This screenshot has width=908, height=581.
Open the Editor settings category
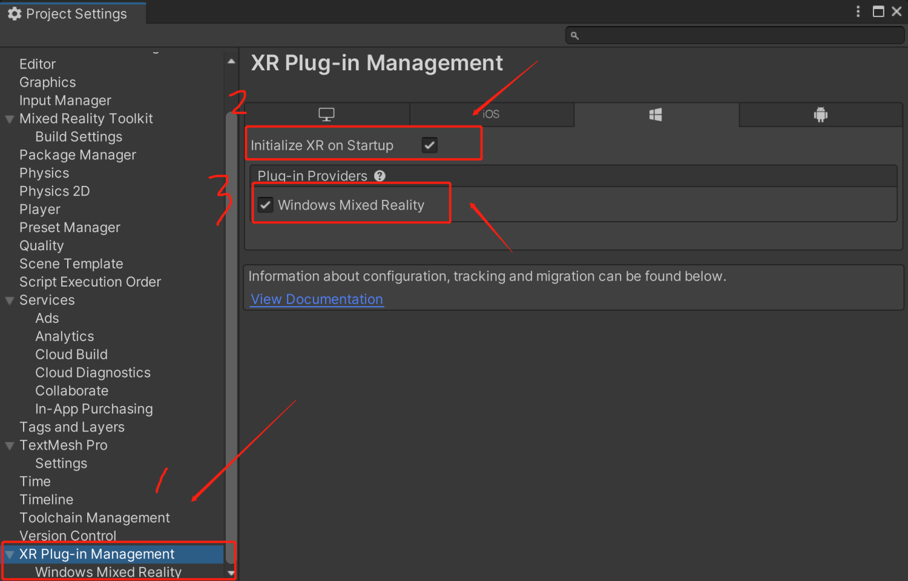point(38,64)
